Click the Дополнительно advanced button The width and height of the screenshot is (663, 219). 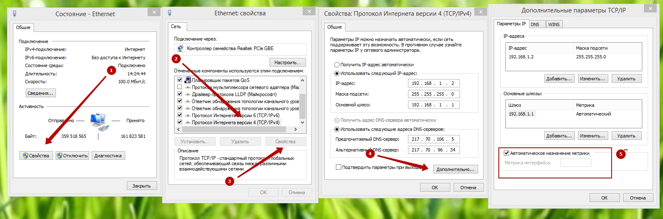click(455, 169)
